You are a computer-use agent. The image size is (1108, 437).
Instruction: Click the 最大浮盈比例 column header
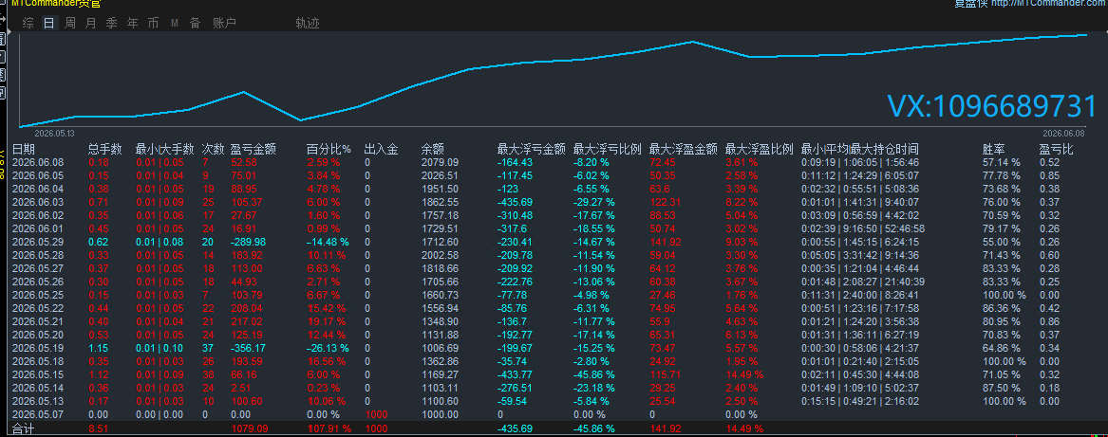(759, 149)
